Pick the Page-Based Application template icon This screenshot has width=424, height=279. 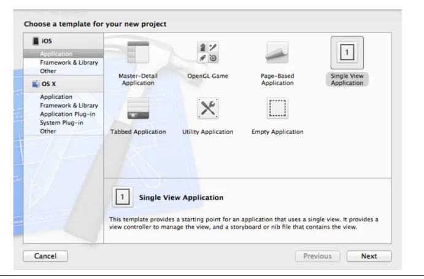point(277,52)
